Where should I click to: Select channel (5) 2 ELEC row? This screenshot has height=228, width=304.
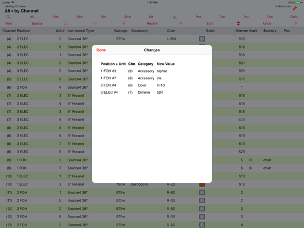click(152, 79)
